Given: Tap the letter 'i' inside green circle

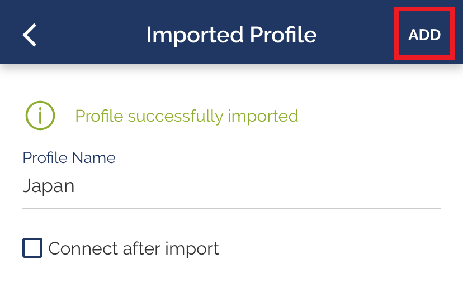Looking at the screenshot, I should click(x=40, y=116).
